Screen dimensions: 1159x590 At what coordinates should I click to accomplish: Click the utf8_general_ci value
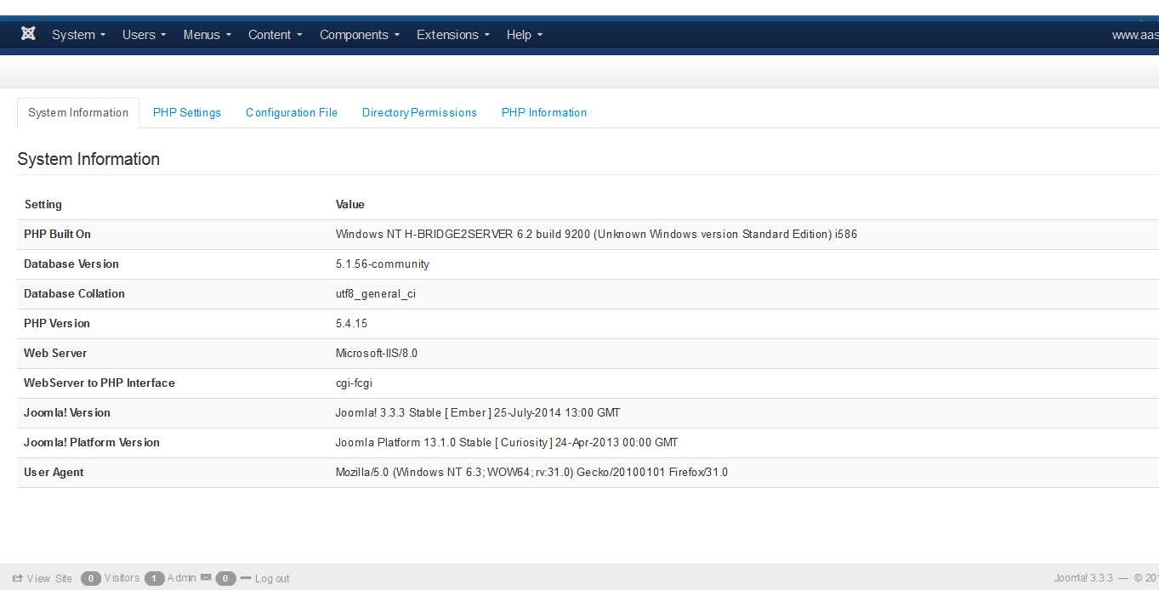coord(376,293)
